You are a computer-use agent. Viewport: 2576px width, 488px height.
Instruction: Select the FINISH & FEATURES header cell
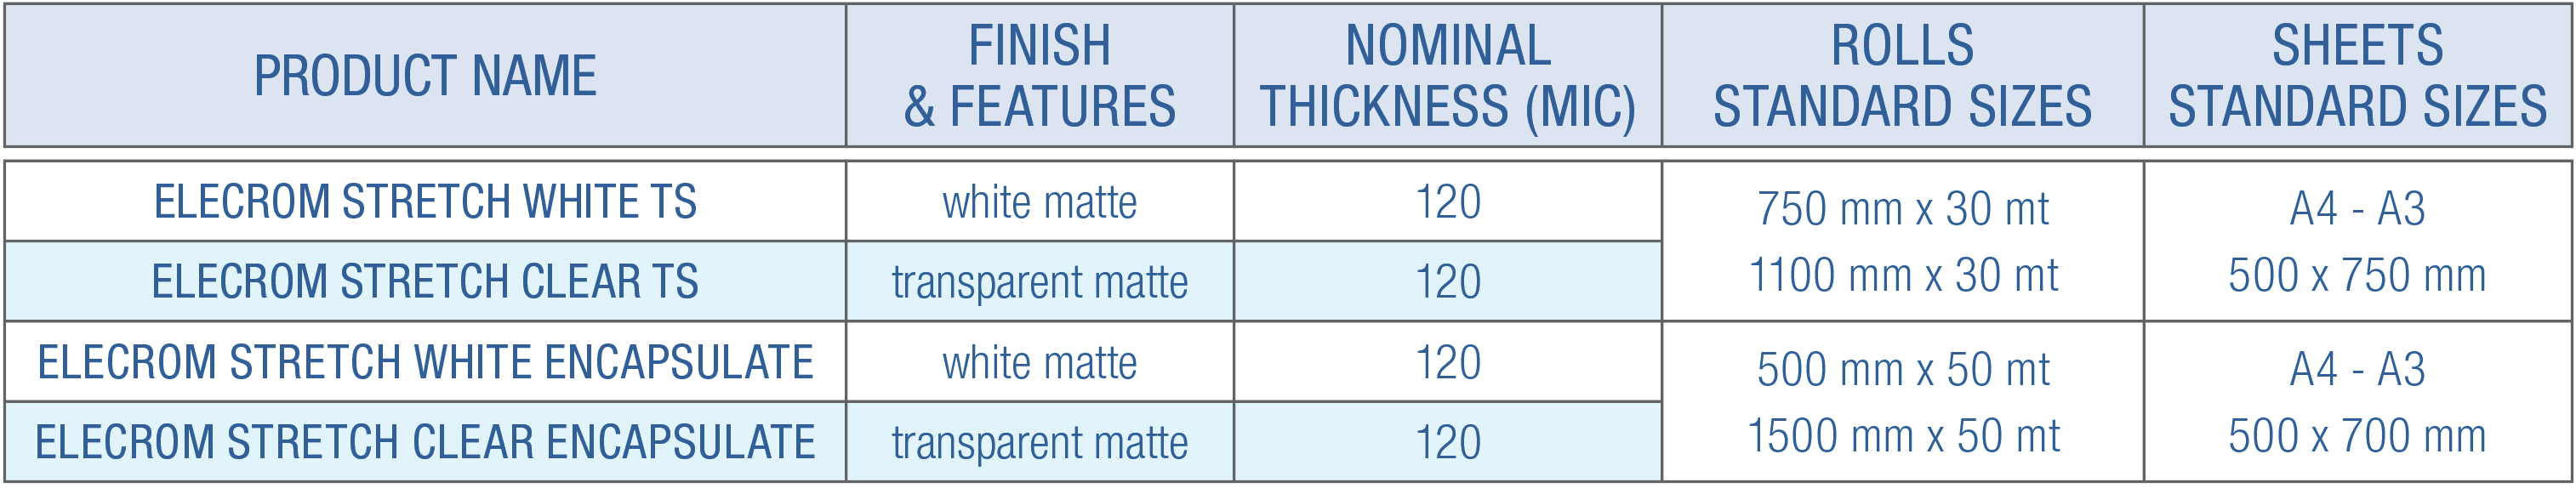1039,76
